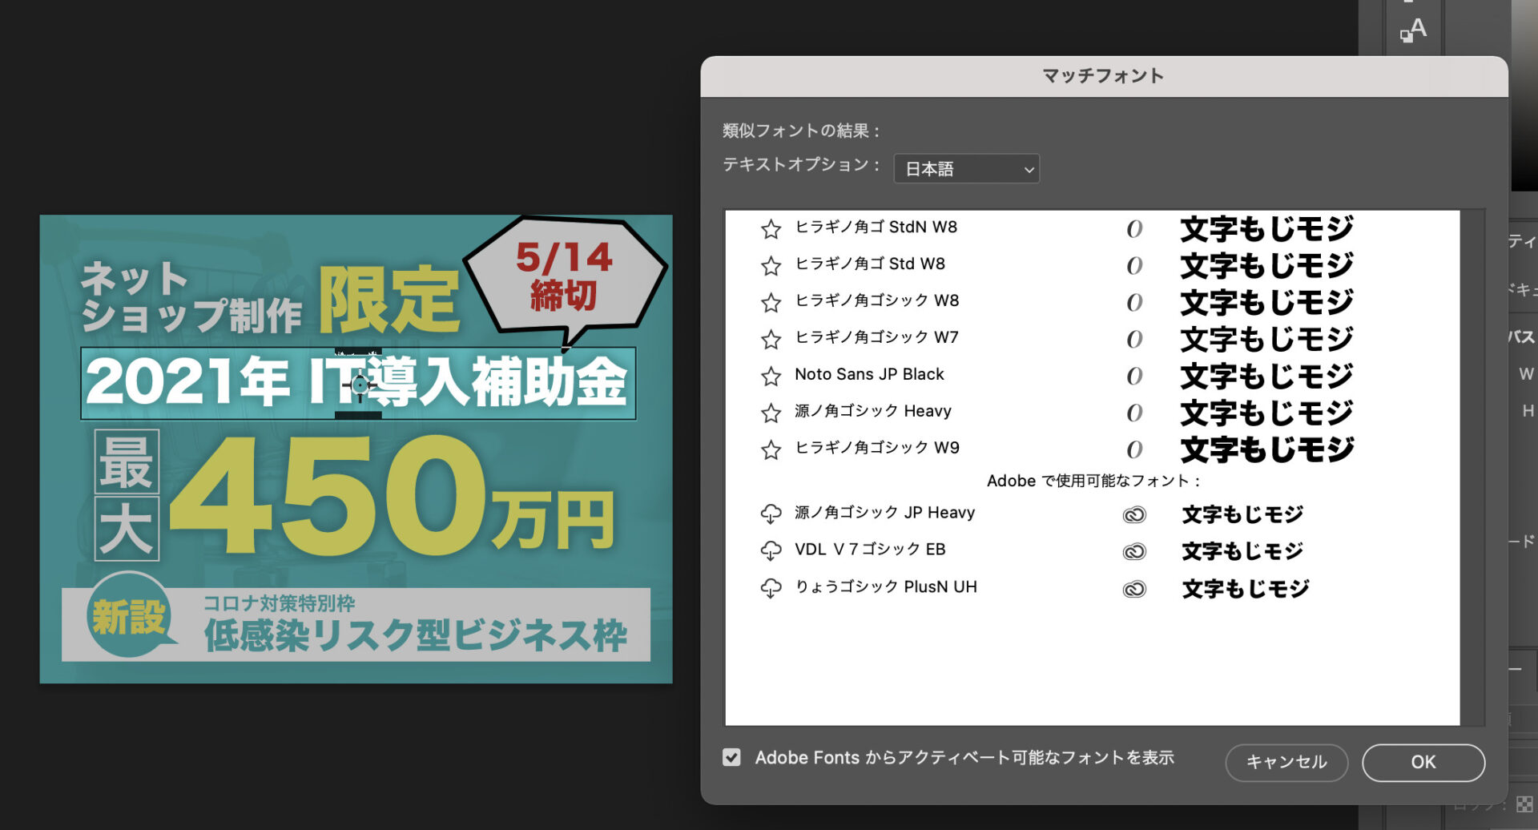The width and height of the screenshot is (1538, 830).
Task: Click preview sample of りょうゴシック PlusN UH
Action: point(1246,589)
